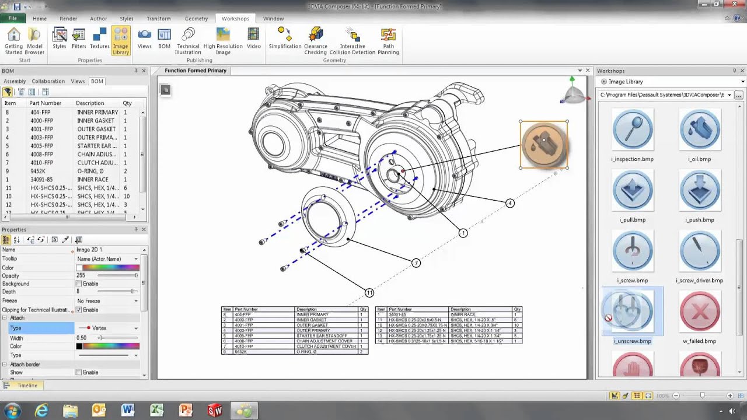This screenshot has height=420, width=747.
Task: Open the Video workshop
Action: [254, 38]
